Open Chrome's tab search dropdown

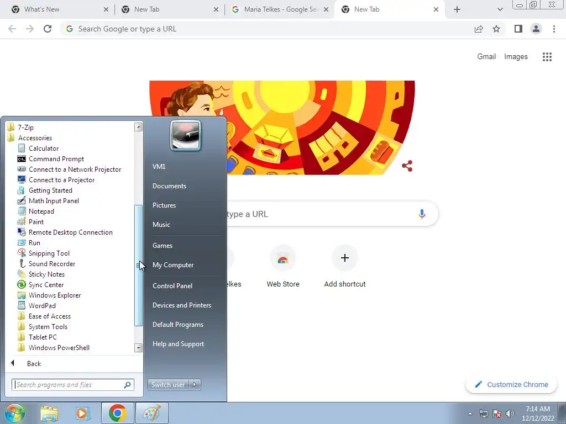[x=500, y=9]
